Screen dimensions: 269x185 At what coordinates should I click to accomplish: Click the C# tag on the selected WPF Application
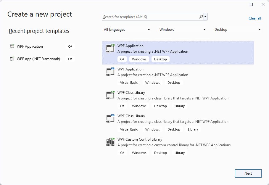tap(122, 59)
